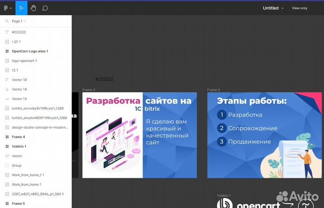Select the Vector layer row

pyautogui.click(x=36, y=156)
